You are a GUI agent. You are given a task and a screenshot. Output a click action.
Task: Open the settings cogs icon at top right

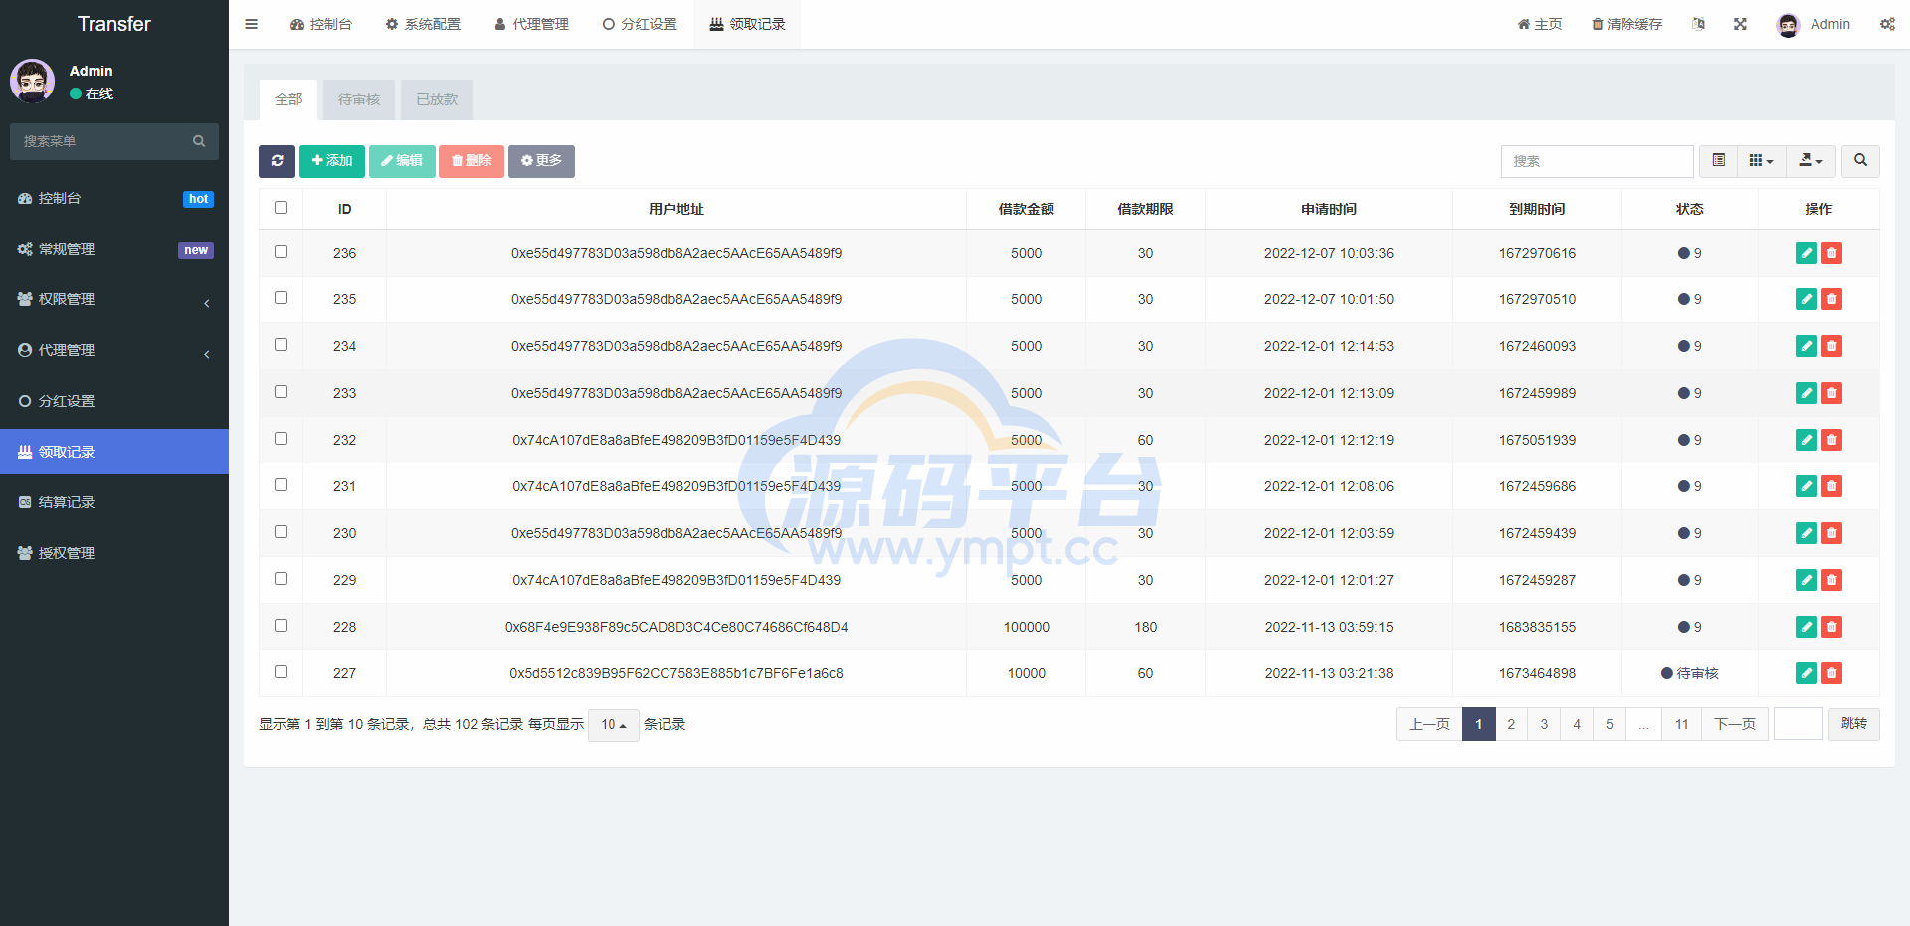(x=1887, y=24)
